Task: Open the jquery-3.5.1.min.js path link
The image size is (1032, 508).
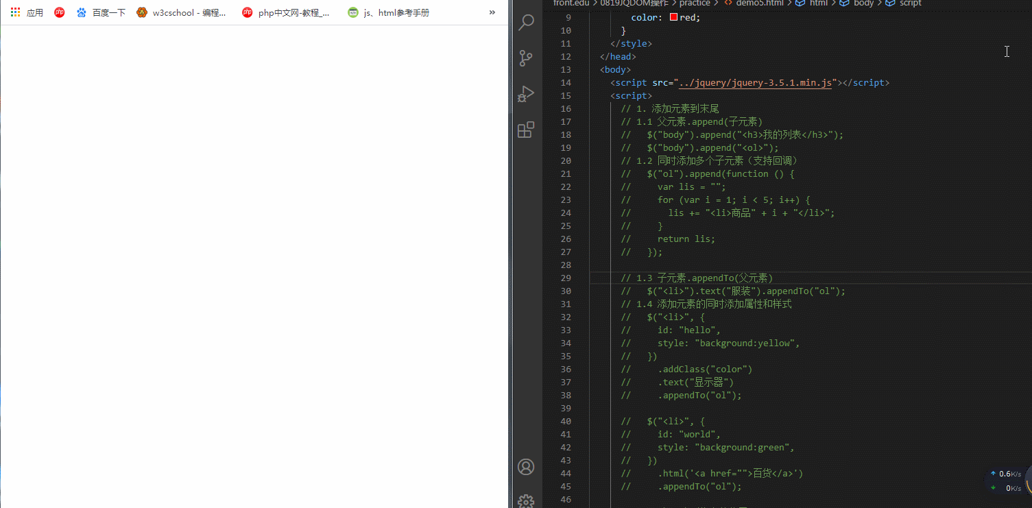Action: (x=756, y=83)
